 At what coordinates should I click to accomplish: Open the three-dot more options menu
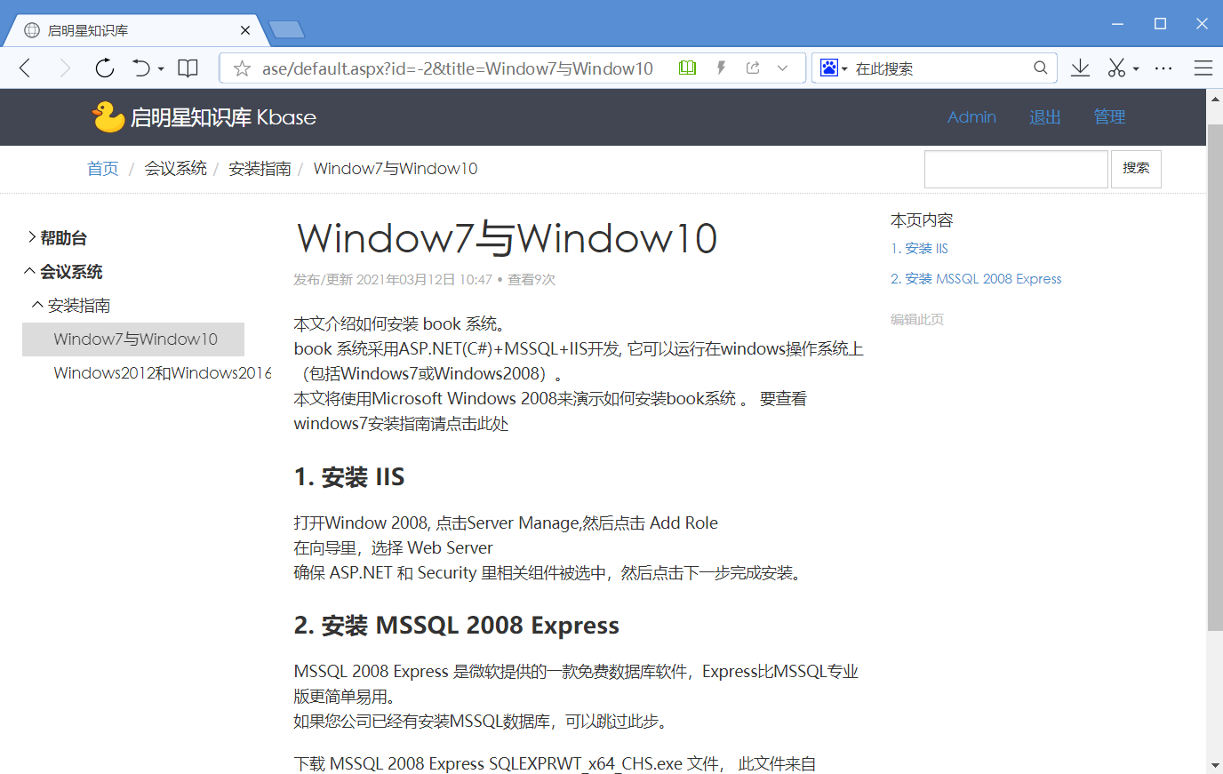tap(1163, 68)
